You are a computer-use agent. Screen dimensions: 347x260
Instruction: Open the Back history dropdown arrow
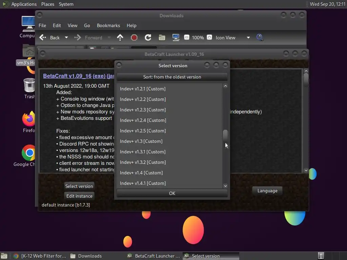[66, 38]
